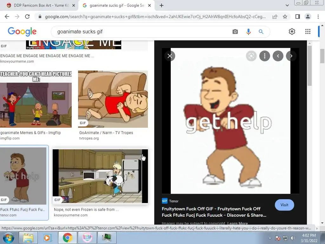Screen dimensions: 325x244
Task: Show the next image in preview
Action: pyautogui.click(x=291, y=56)
